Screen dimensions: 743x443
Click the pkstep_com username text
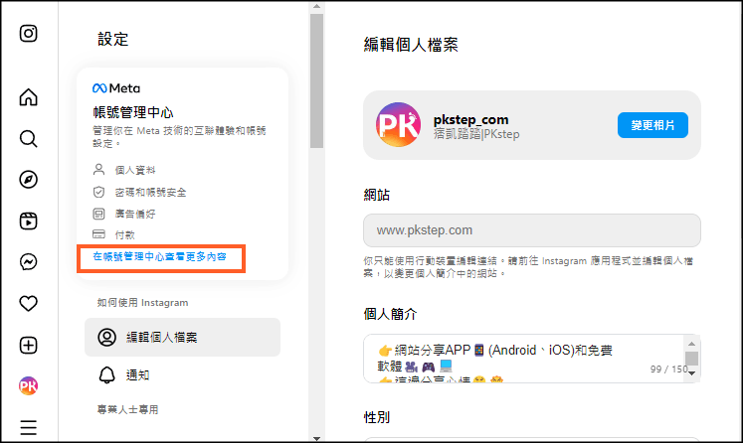(x=470, y=120)
